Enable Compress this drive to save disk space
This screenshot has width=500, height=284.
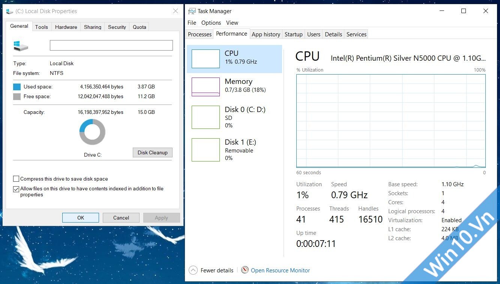point(16,179)
